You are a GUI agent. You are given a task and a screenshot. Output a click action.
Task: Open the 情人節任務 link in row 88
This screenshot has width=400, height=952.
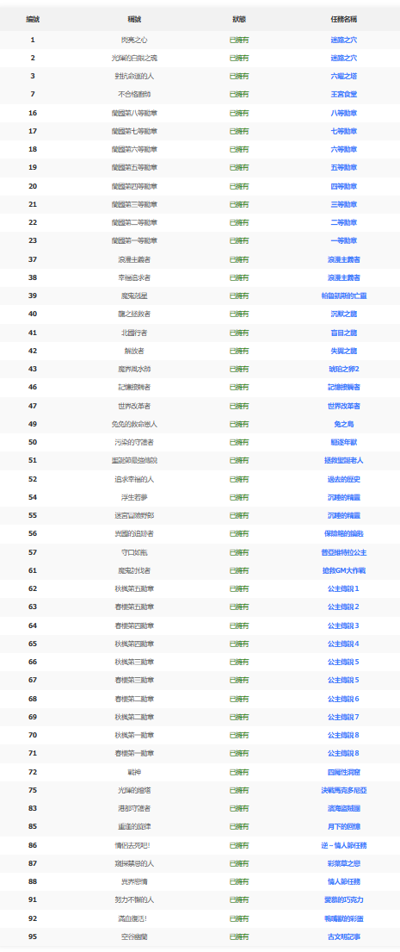pos(343,881)
